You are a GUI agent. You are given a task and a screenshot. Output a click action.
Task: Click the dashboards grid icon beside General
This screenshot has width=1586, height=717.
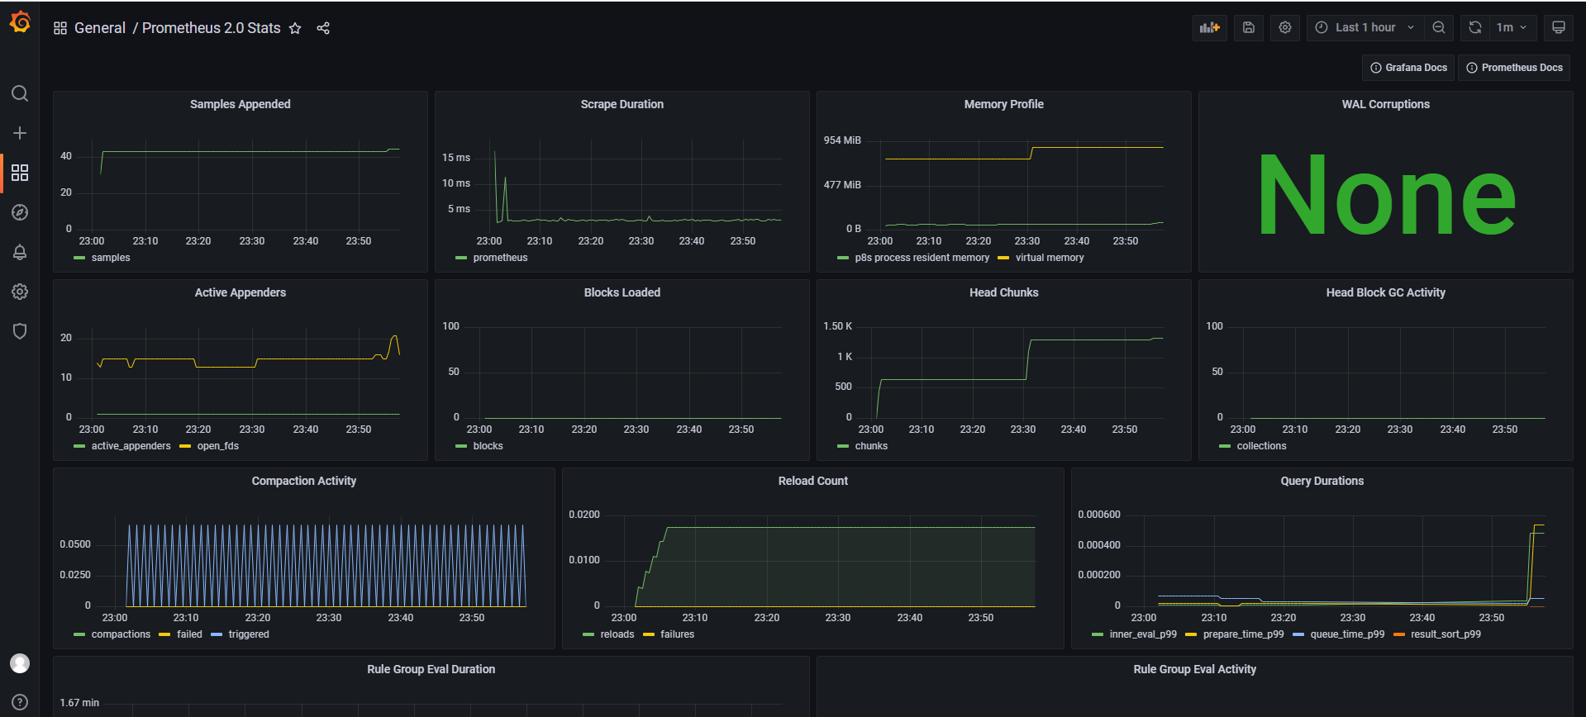point(60,28)
